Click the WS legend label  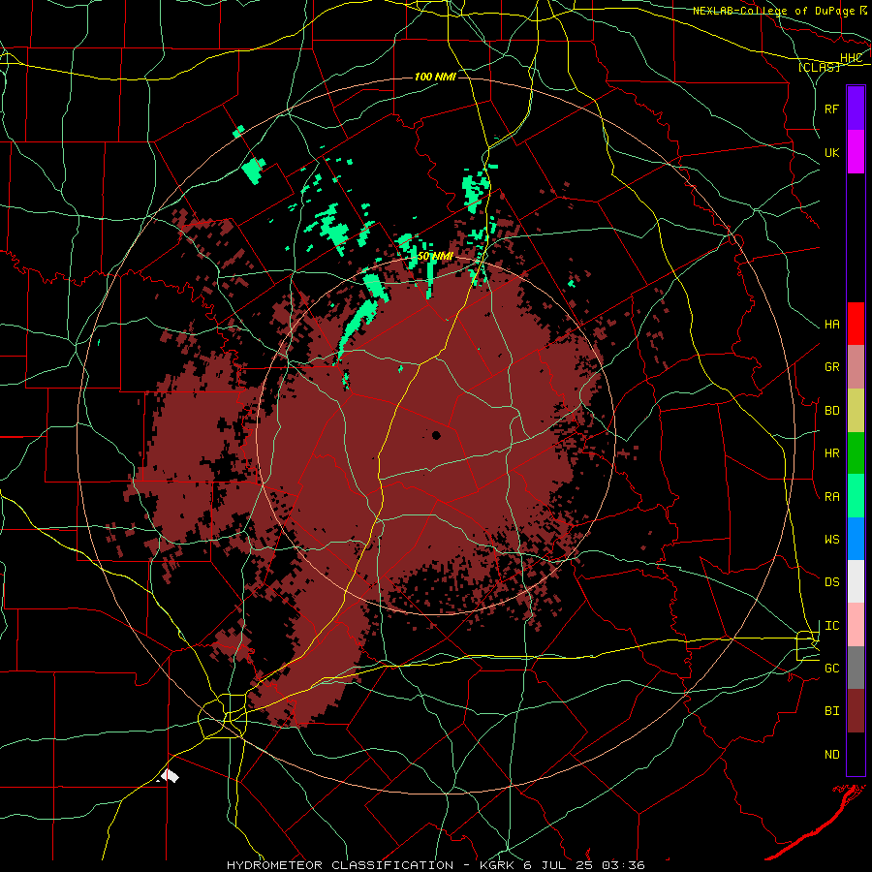tap(831, 540)
